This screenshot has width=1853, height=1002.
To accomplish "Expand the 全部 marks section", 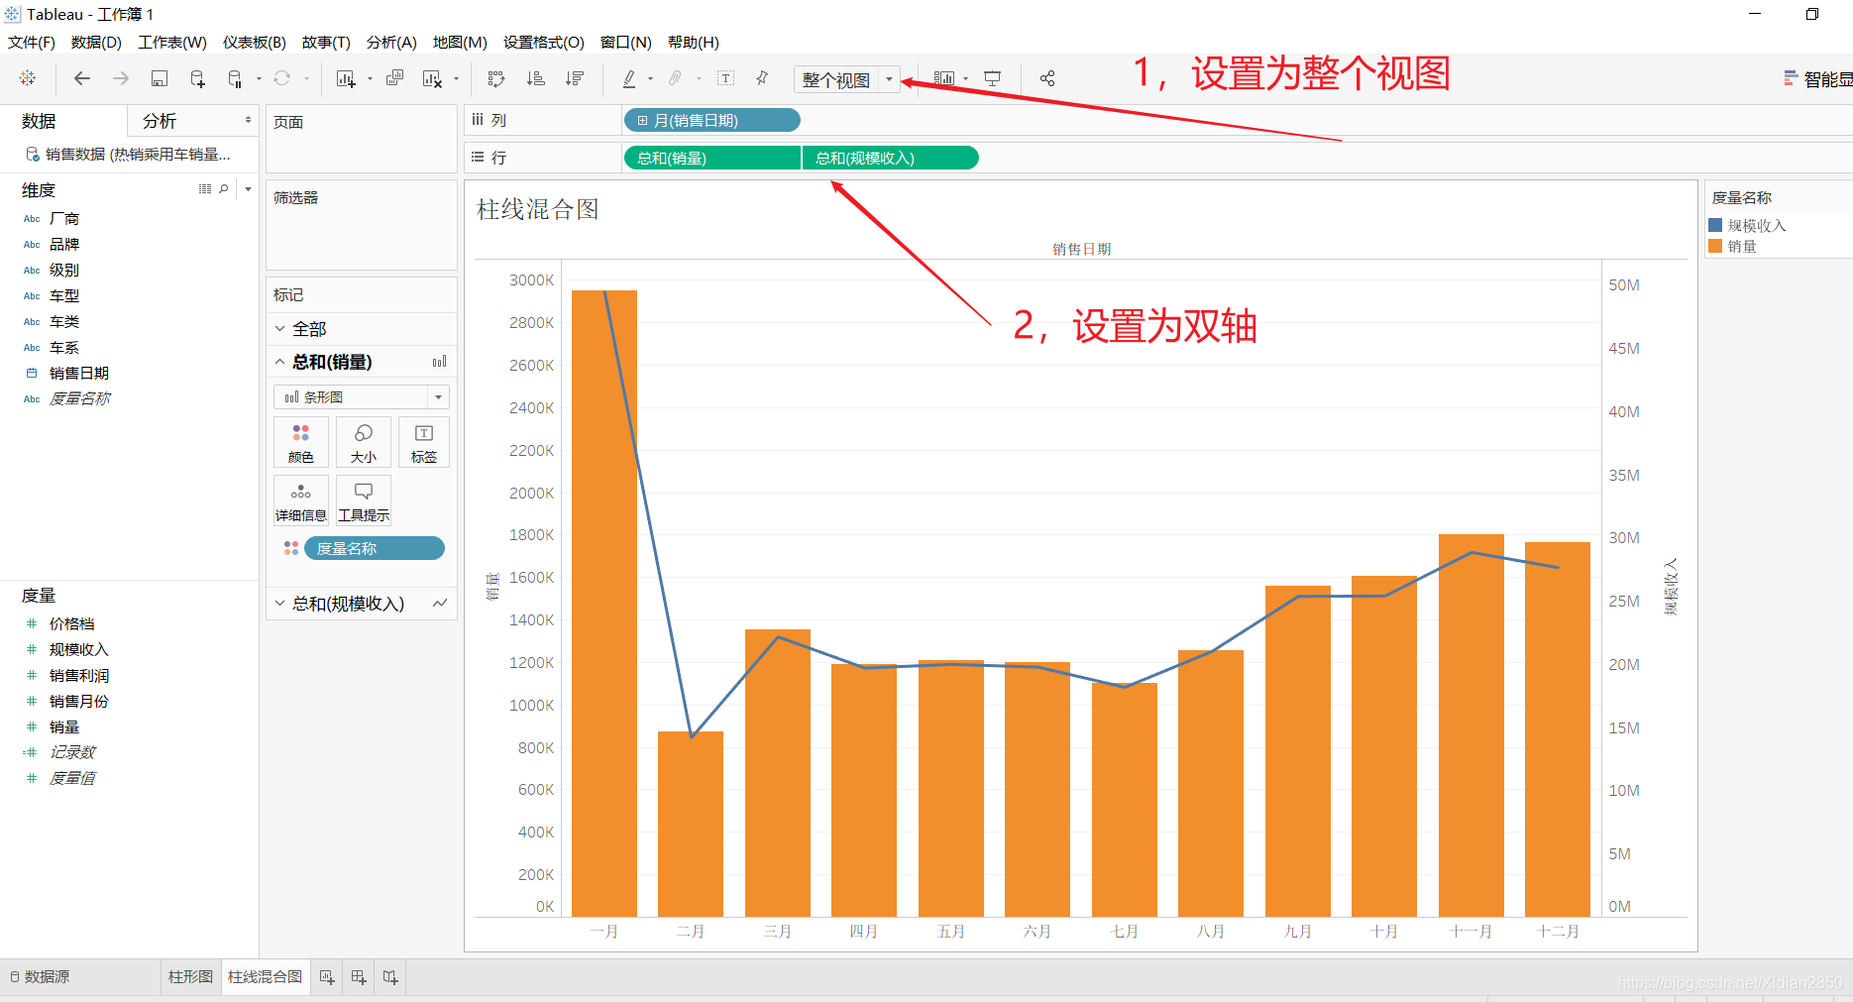I will [280, 329].
